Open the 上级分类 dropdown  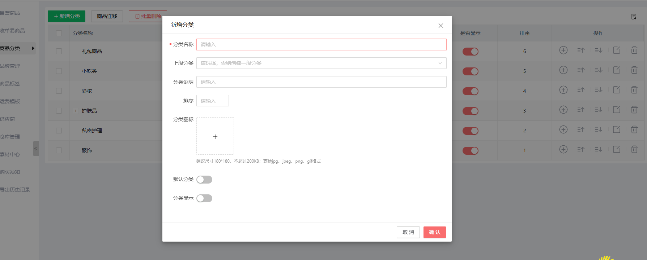(x=321, y=63)
